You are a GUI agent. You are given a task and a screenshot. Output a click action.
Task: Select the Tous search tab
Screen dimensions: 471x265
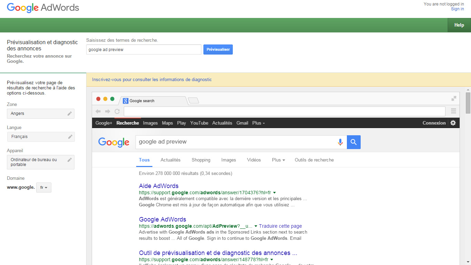[x=144, y=160]
